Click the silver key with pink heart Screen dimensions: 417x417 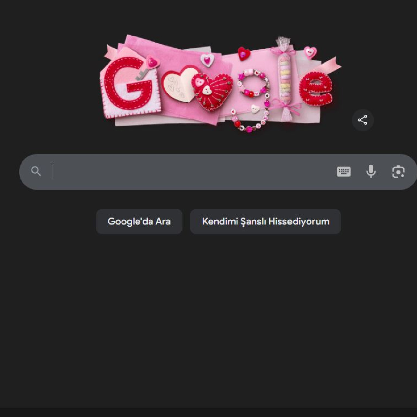click(x=147, y=68)
